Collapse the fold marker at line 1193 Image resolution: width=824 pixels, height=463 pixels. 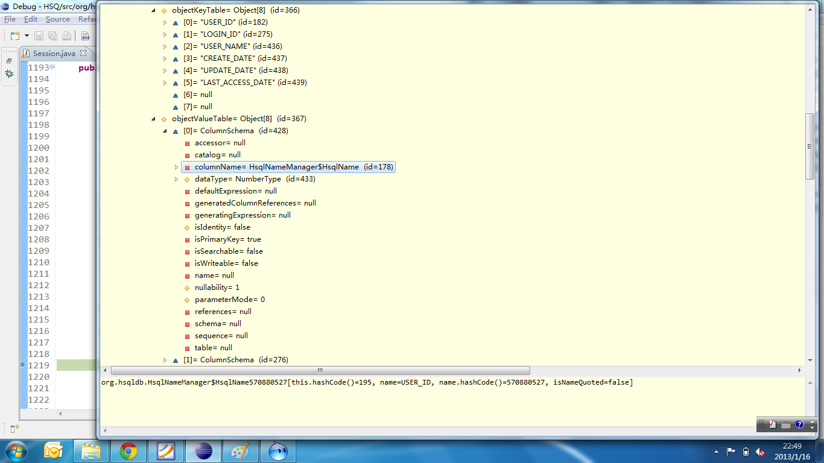coord(52,67)
